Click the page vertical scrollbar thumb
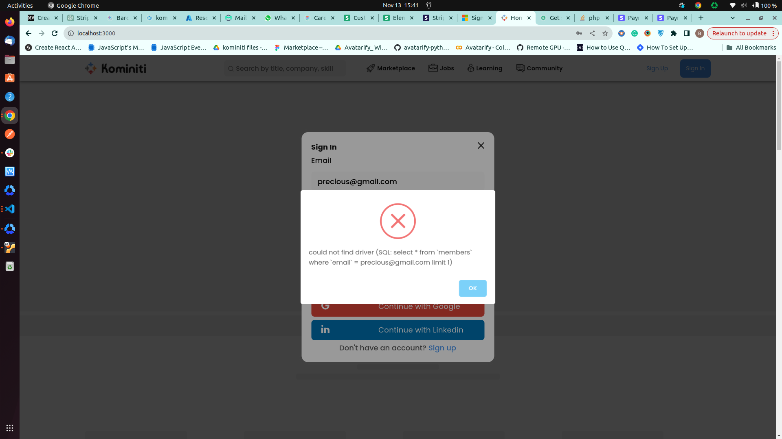The width and height of the screenshot is (782, 439). coord(779,106)
